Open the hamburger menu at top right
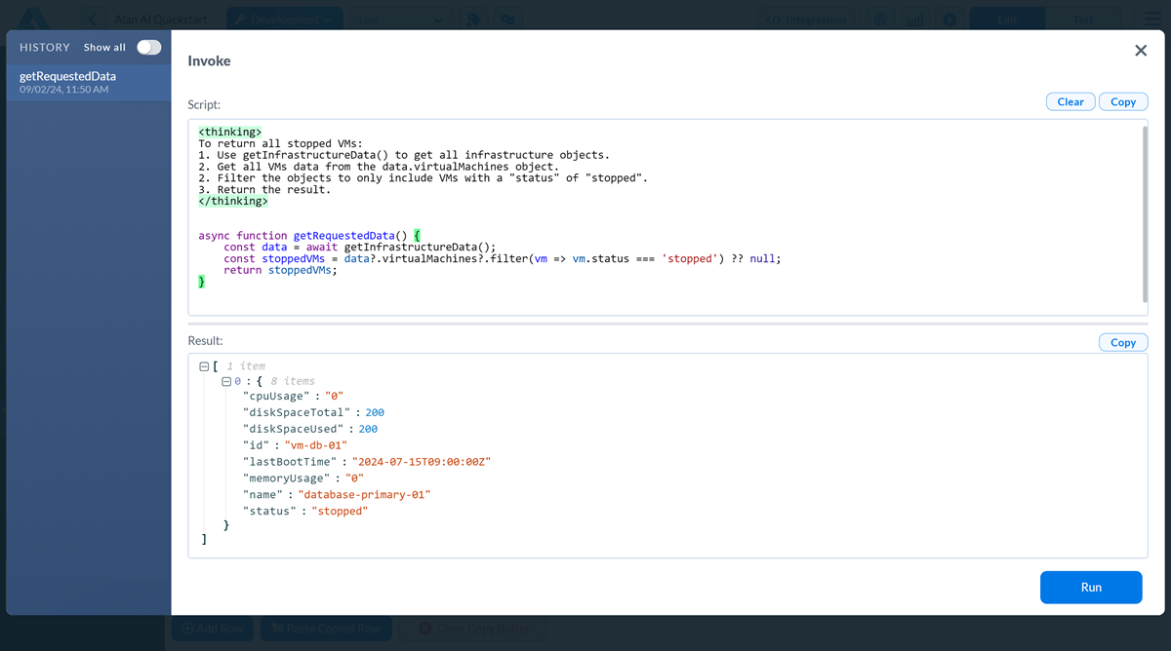This screenshot has width=1171, height=651. click(1151, 19)
